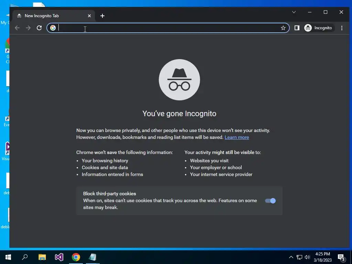Open the notepad-like app on taskbar
352x264 pixels.
coord(92,257)
